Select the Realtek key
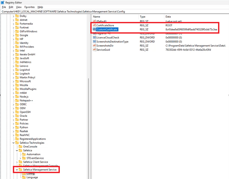Screen dimensions: 229x179 coord(24,131)
